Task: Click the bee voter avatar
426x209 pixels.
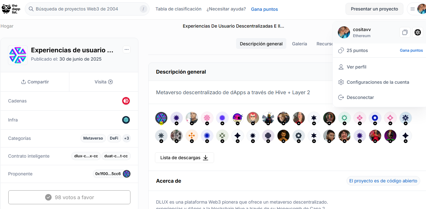Action: tap(268, 118)
